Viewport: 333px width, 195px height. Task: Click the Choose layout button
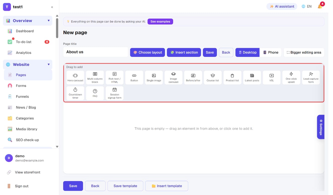click(x=148, y=52)
